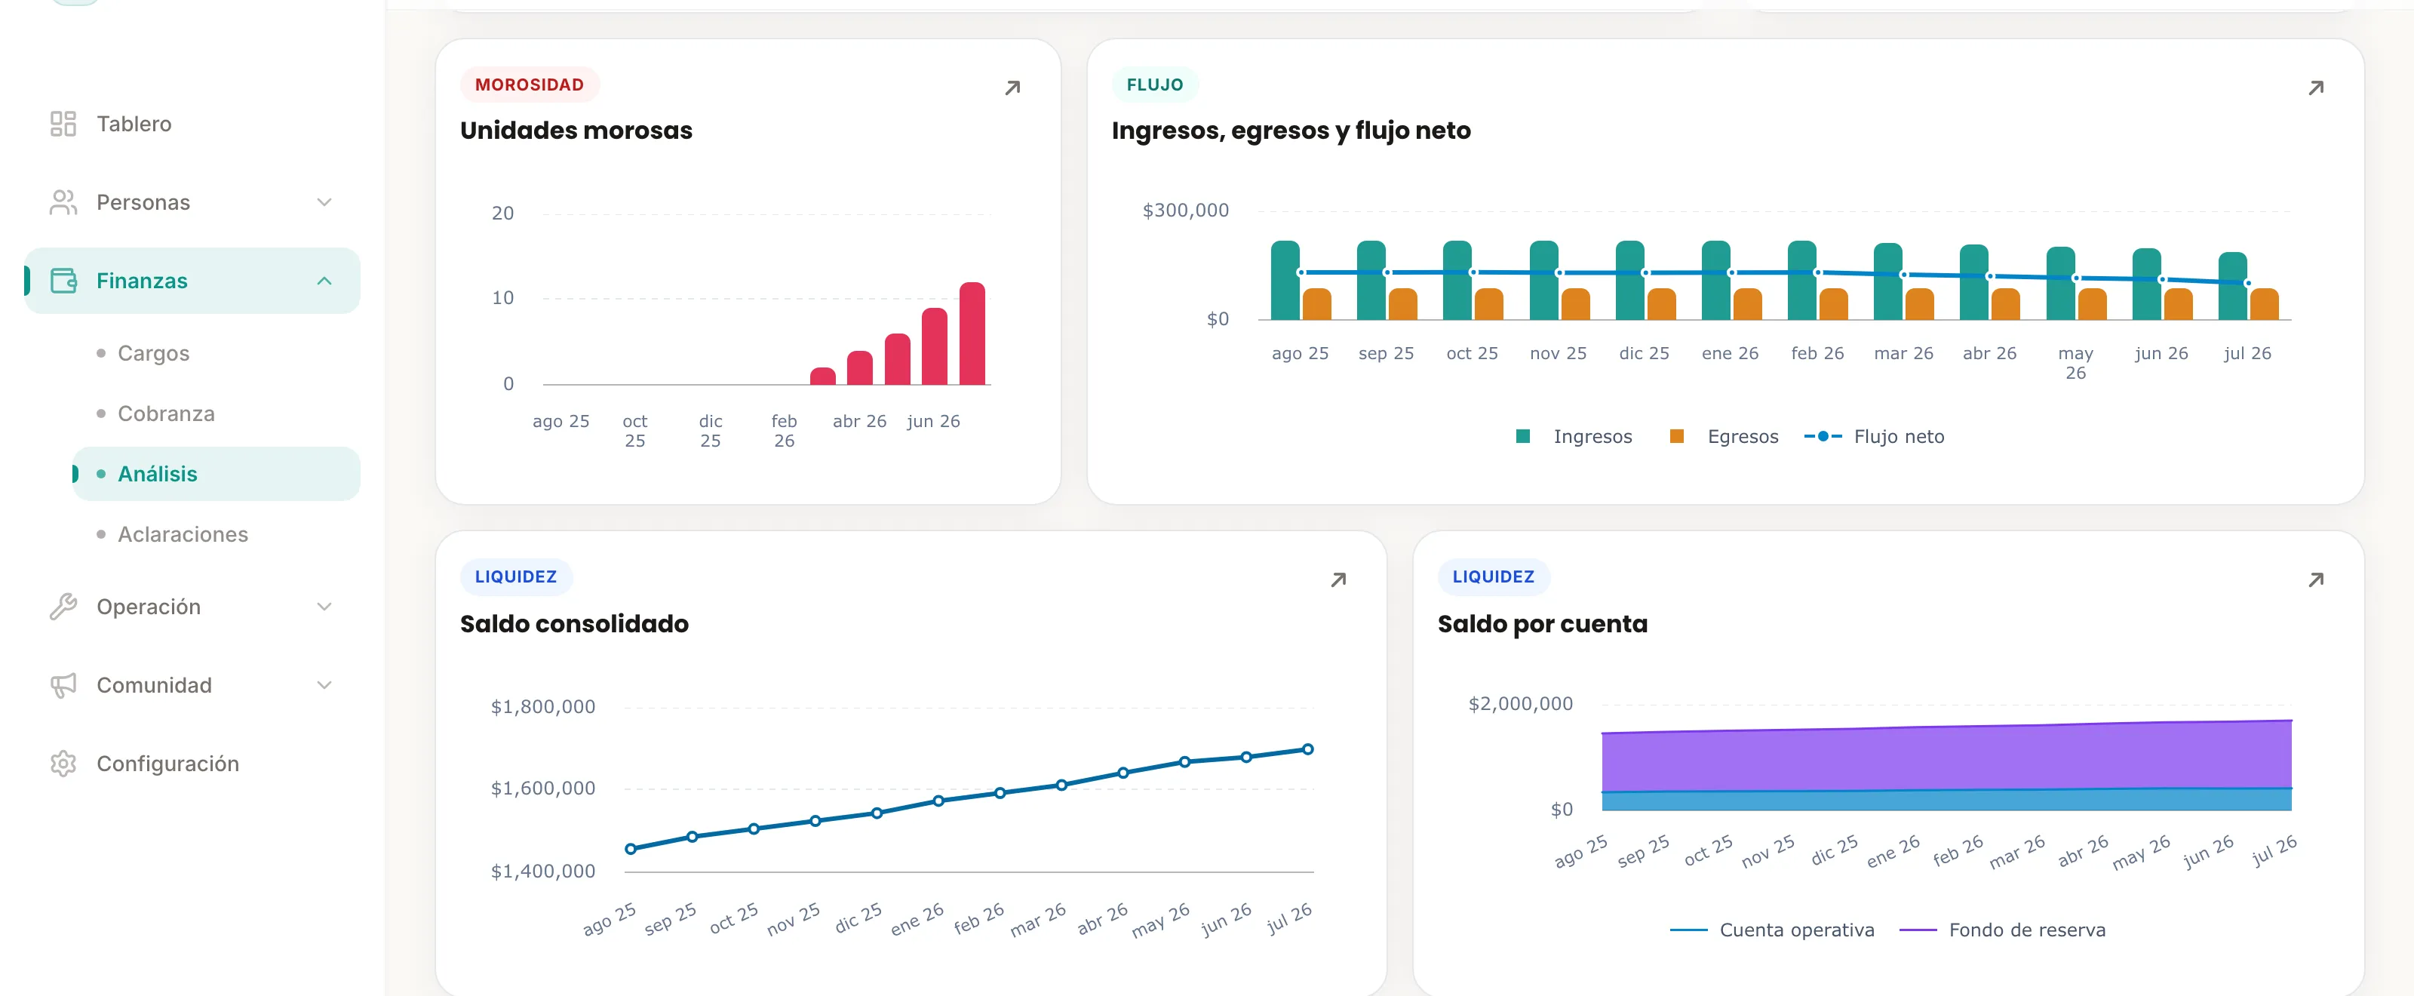The width and height of the screenshot is (2414, 996).
Task: Open Saldo por cuenta chart in full view
Action: [x=2316, y=580]
